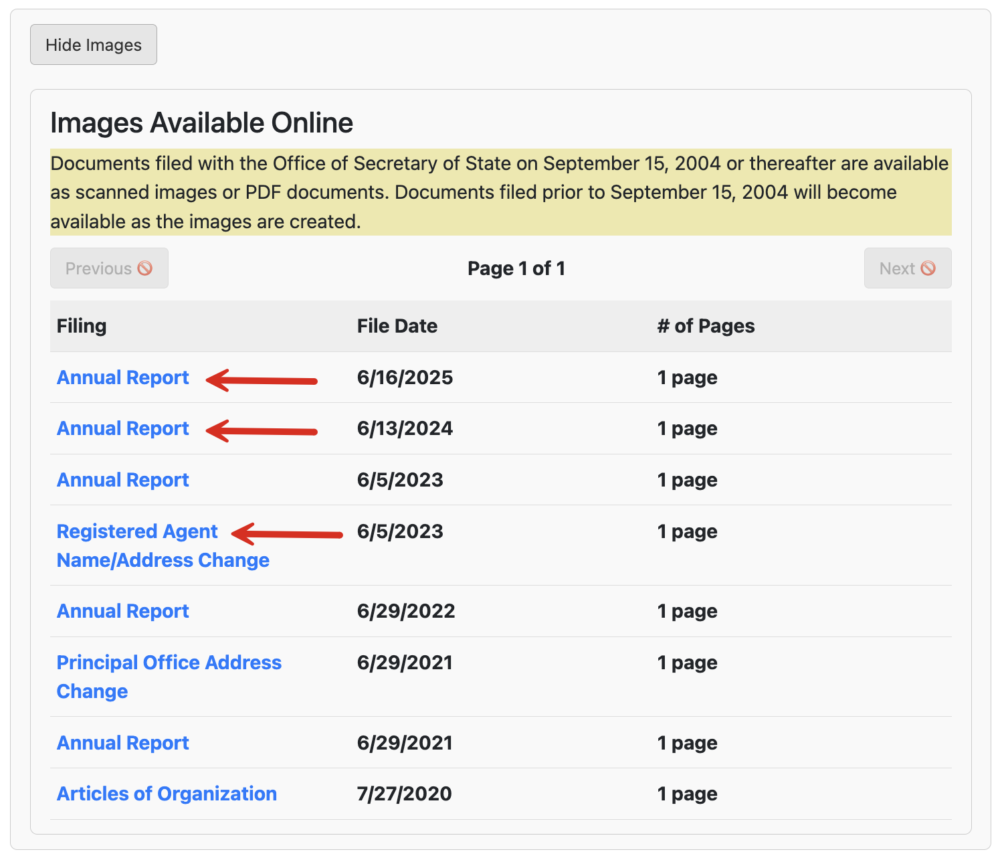Click the prohibited icon on Previous button

coord(145,268)
